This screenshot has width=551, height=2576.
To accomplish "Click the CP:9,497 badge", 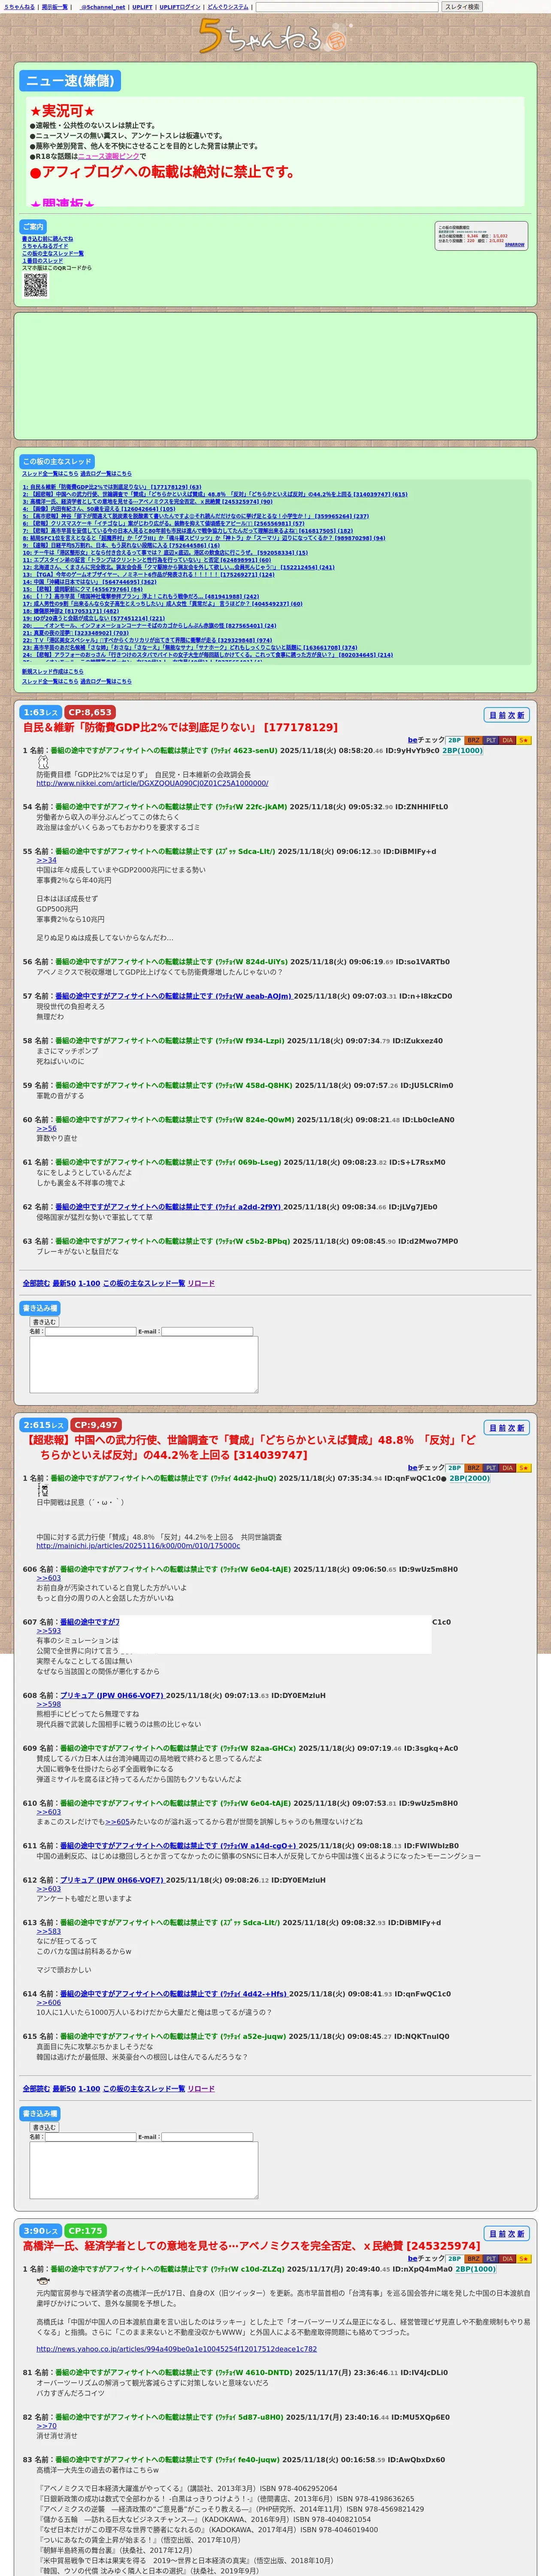I will [96, 1425].
